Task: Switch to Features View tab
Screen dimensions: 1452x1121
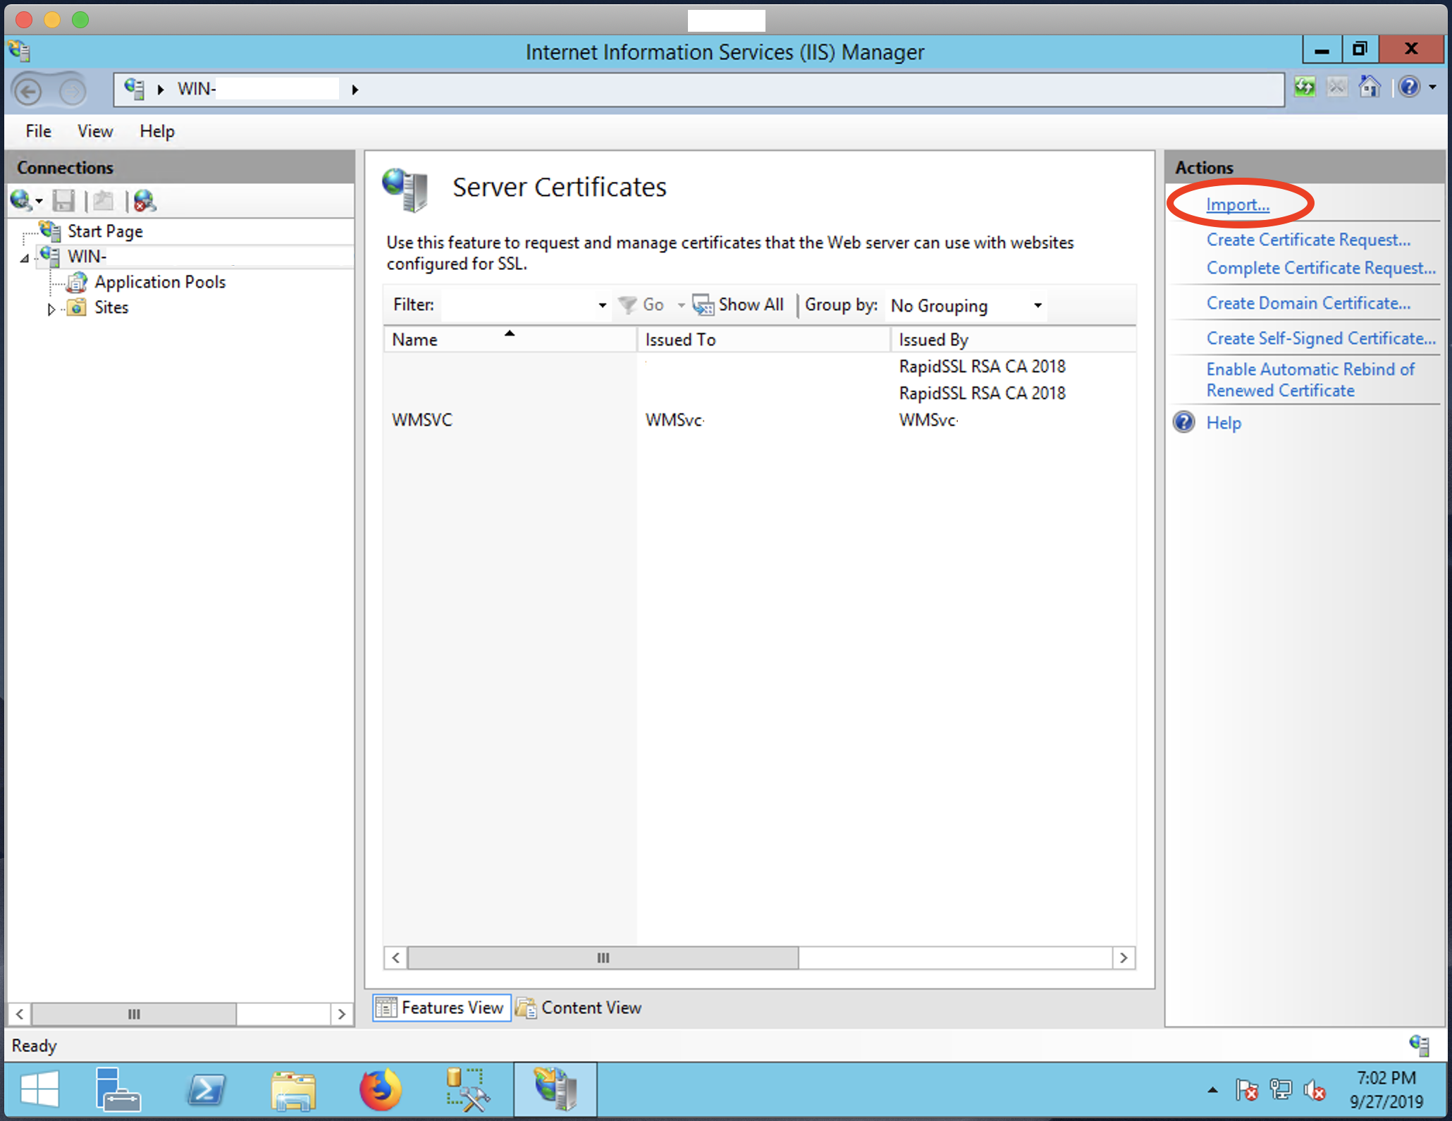Action: [442, 1007]
